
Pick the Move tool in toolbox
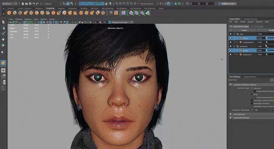point(3,39)
